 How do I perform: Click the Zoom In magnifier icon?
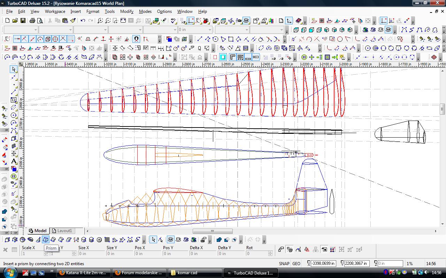coord(100,21)
